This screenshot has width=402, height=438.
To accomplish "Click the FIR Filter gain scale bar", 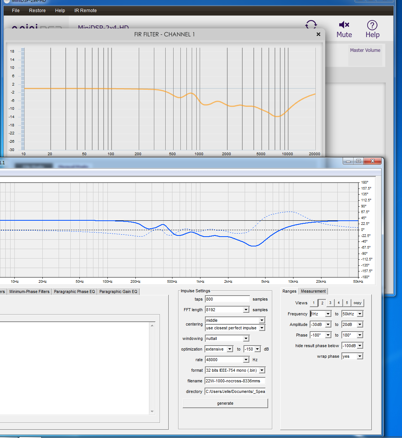I will click(x=23, y=99).
